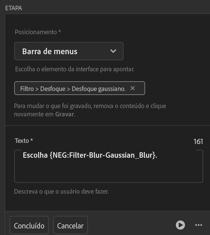Image resolution: width=210 pixels, height=235 pixels.
Task: Focus the Texto input field's empty area
Action: 108,173
